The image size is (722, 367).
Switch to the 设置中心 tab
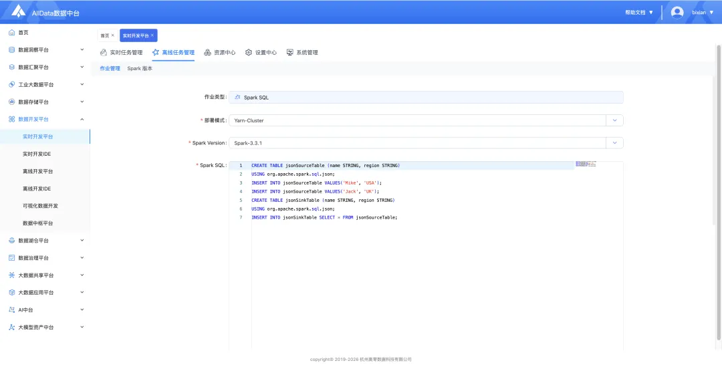pos(261,53)
